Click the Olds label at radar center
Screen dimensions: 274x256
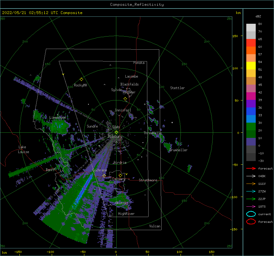tap(116, 127)
